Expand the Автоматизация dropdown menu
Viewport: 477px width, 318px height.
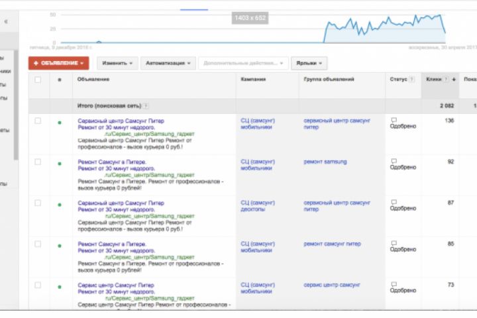[168, 63]
